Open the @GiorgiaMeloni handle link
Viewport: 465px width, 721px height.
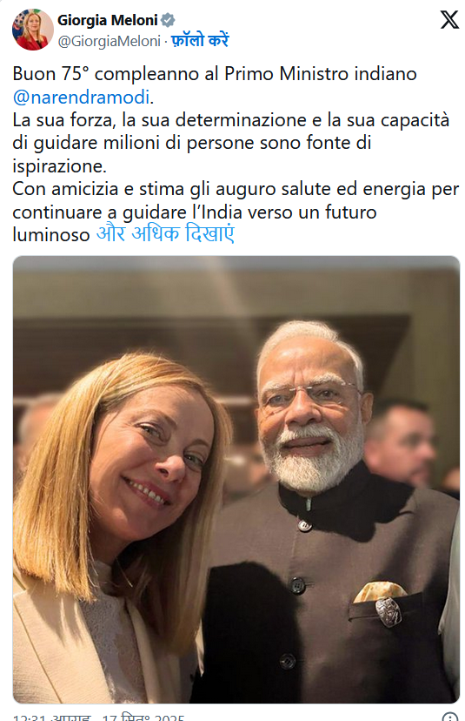tap(110, 41)
